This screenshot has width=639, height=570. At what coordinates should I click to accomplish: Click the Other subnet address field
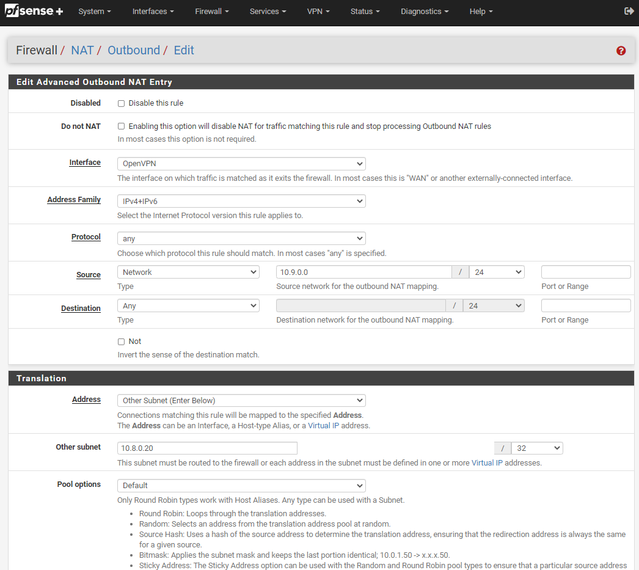tap(207, 448)
